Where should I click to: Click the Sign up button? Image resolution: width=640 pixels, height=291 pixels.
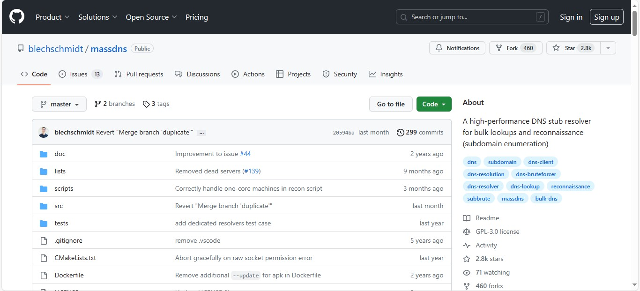tap(607, 17)
